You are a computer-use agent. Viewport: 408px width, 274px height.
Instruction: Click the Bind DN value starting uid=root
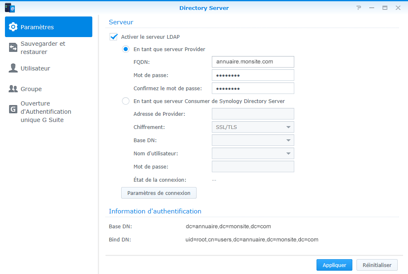tap(252, 240)
